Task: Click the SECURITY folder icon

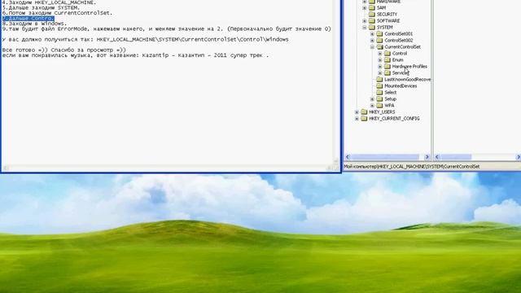Action: tap(372, 15)
